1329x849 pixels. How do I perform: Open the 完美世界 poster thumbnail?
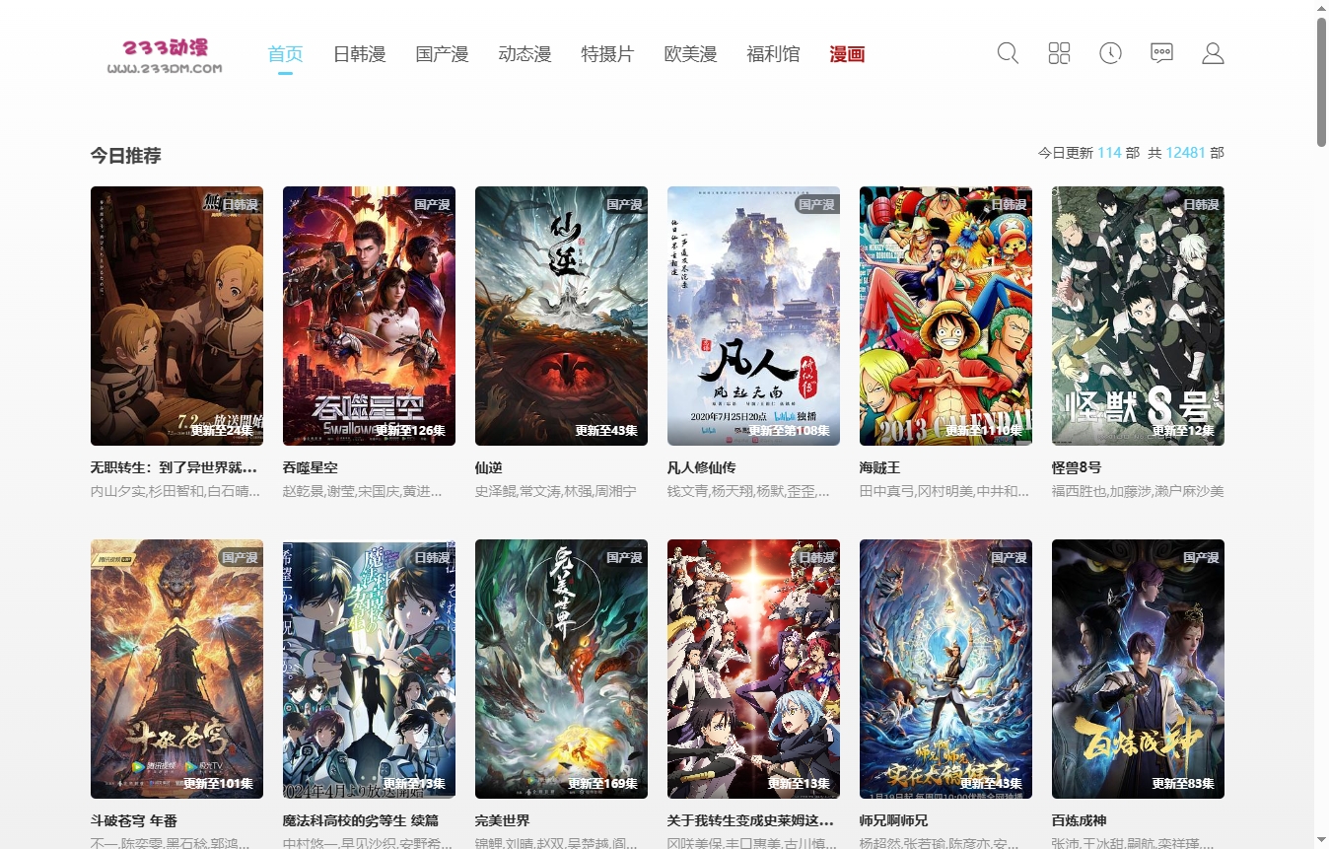pyautogui.click(x=561, y=669)
